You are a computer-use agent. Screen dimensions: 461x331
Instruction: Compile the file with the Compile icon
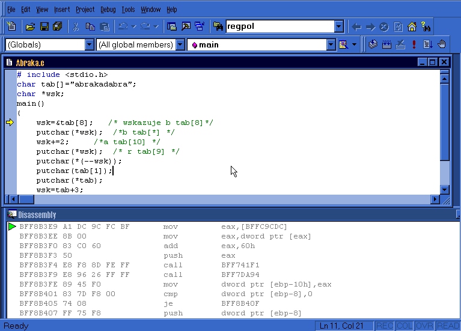373,44
